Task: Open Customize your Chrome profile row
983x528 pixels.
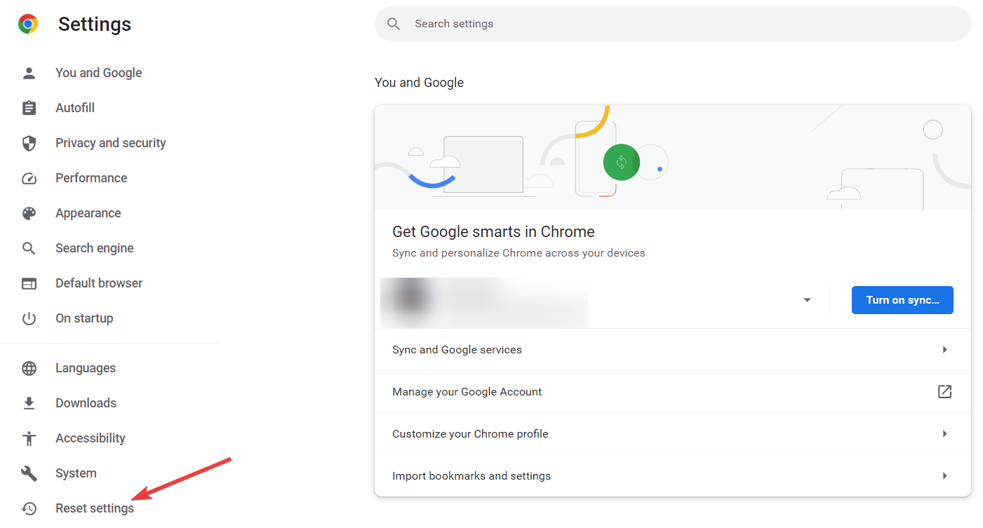Action: tap(673, 433)
